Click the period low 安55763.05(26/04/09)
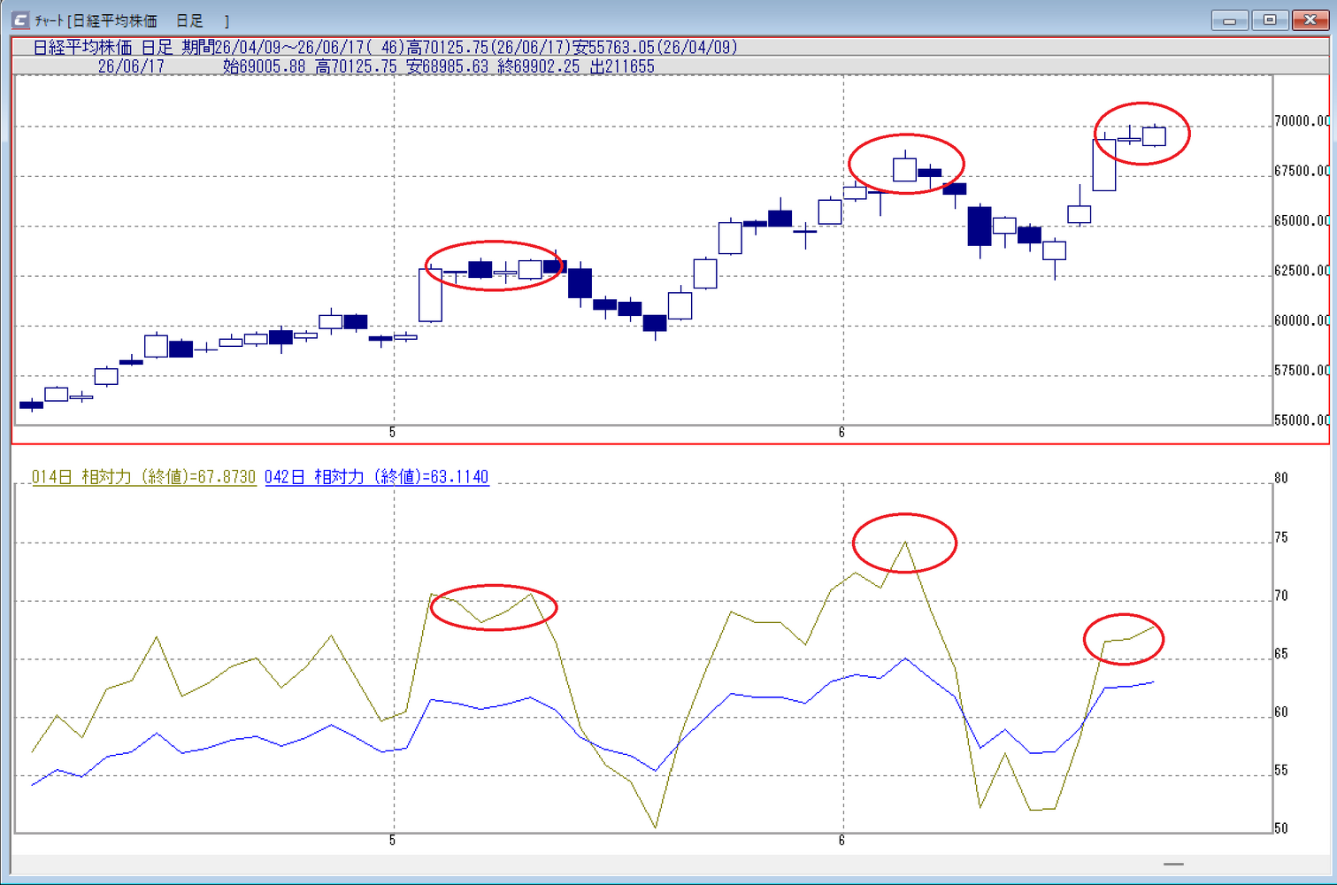 [655, 47]
